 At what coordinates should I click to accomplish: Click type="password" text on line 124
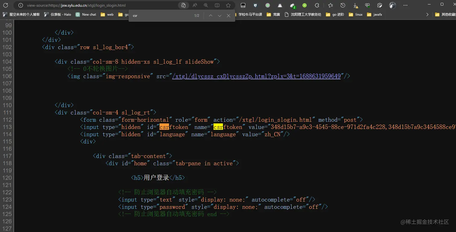coord(164,207)
